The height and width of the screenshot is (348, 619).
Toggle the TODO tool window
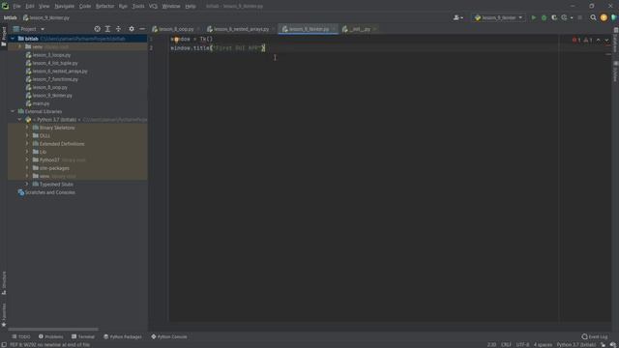pos(21,336)
